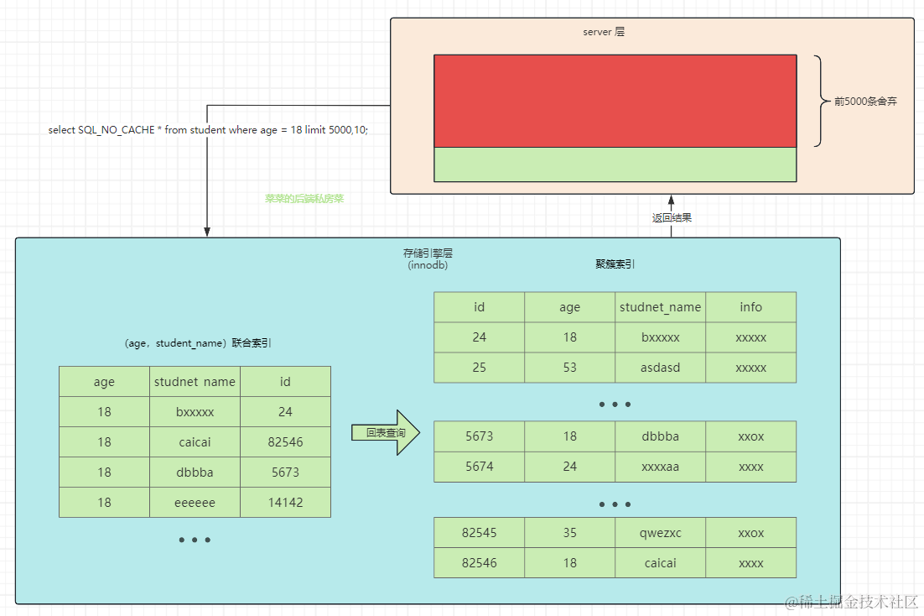Image resolution: width=924 pixels, height=616 pixels.
Task: Click the '25' id cell
Action: 479,368
